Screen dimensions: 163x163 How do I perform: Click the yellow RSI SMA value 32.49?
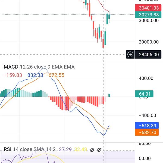(x=81, y=149)
